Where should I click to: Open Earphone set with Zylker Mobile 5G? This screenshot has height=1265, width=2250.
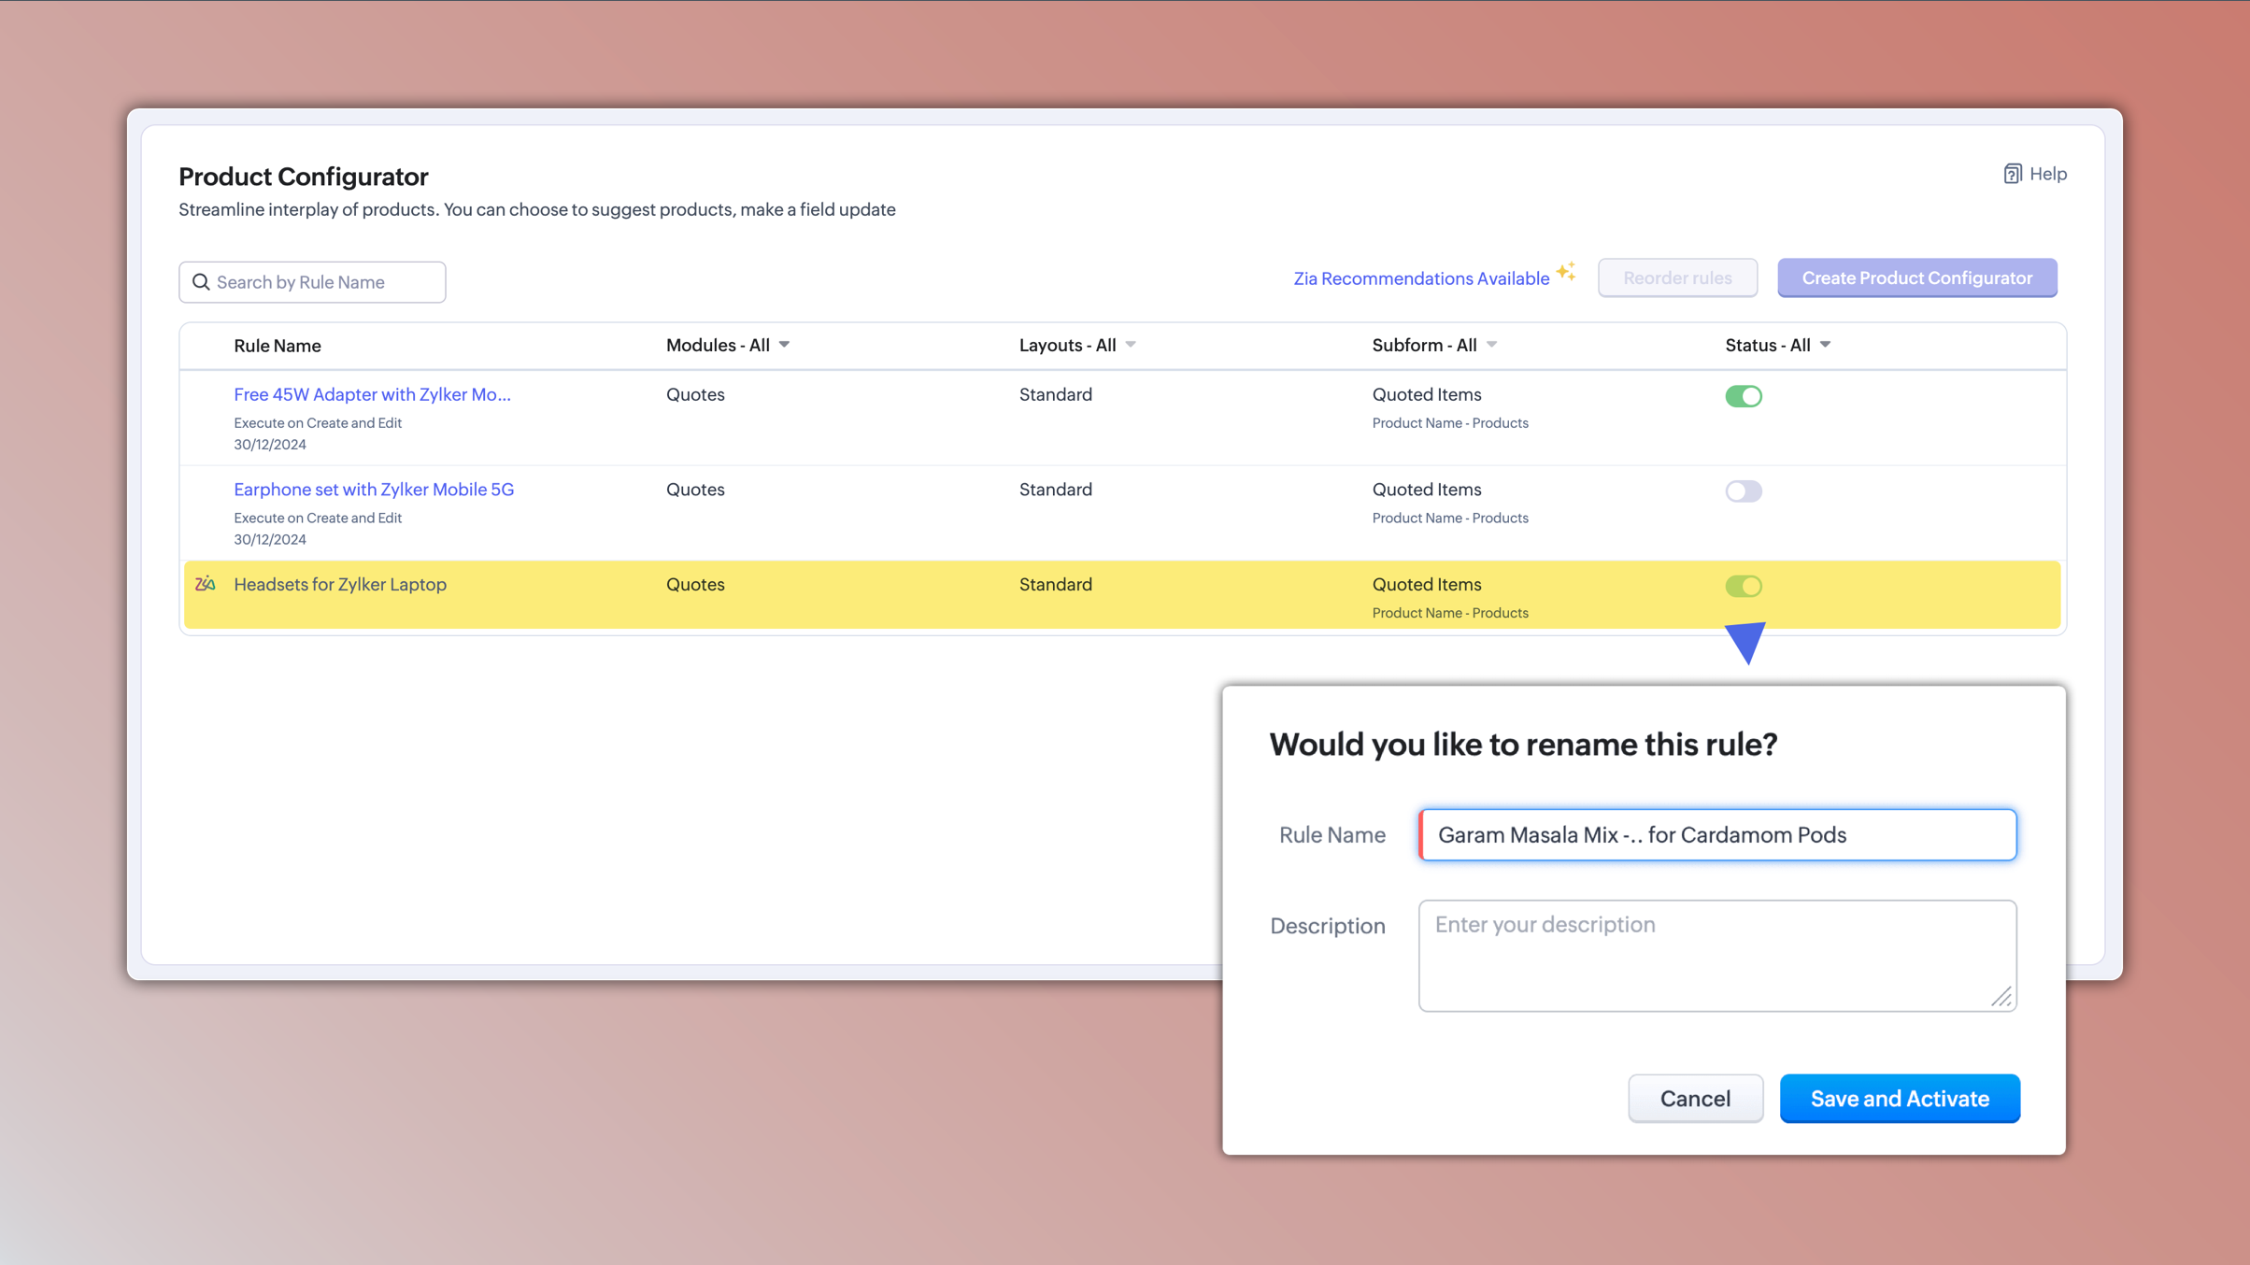tap(374, 490)
